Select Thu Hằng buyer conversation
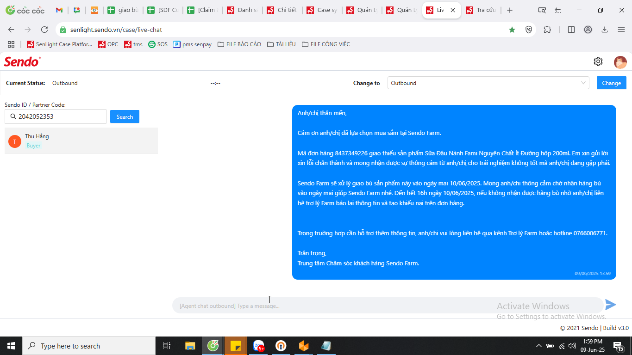This screenshot has height=355, width=632. 81,141
